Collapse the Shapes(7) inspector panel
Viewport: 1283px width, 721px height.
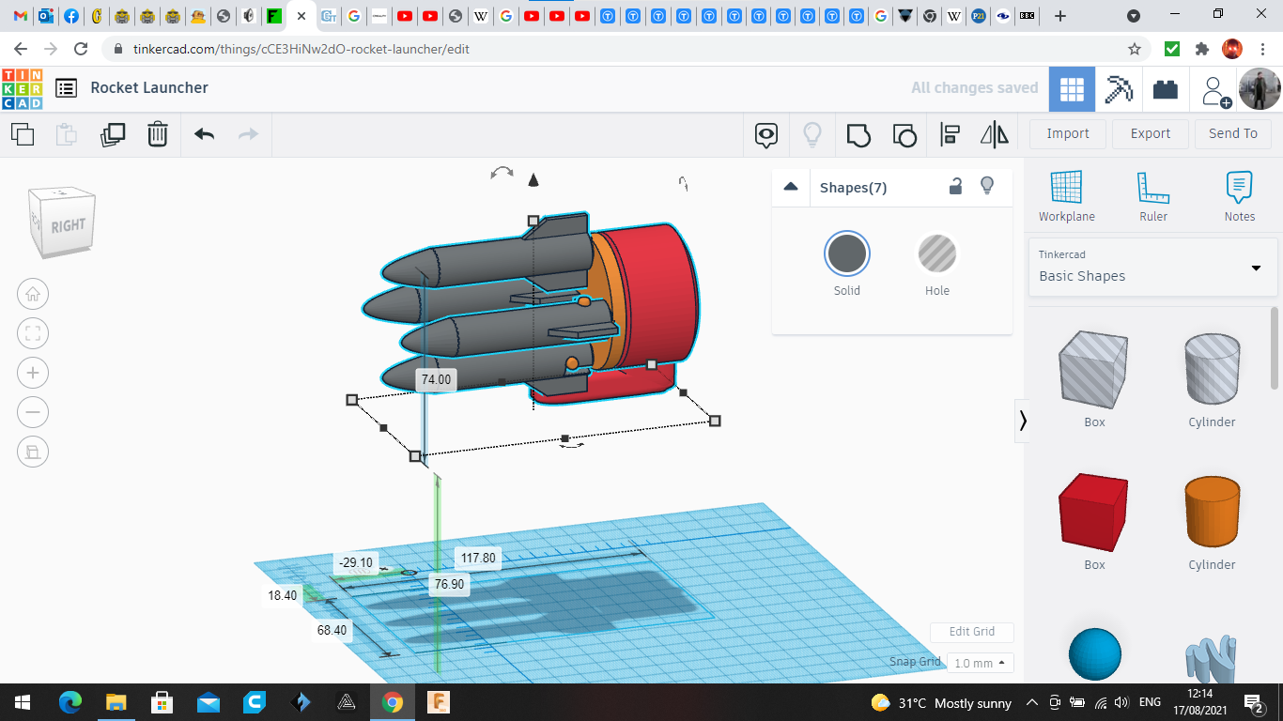(x=791, y=187)
